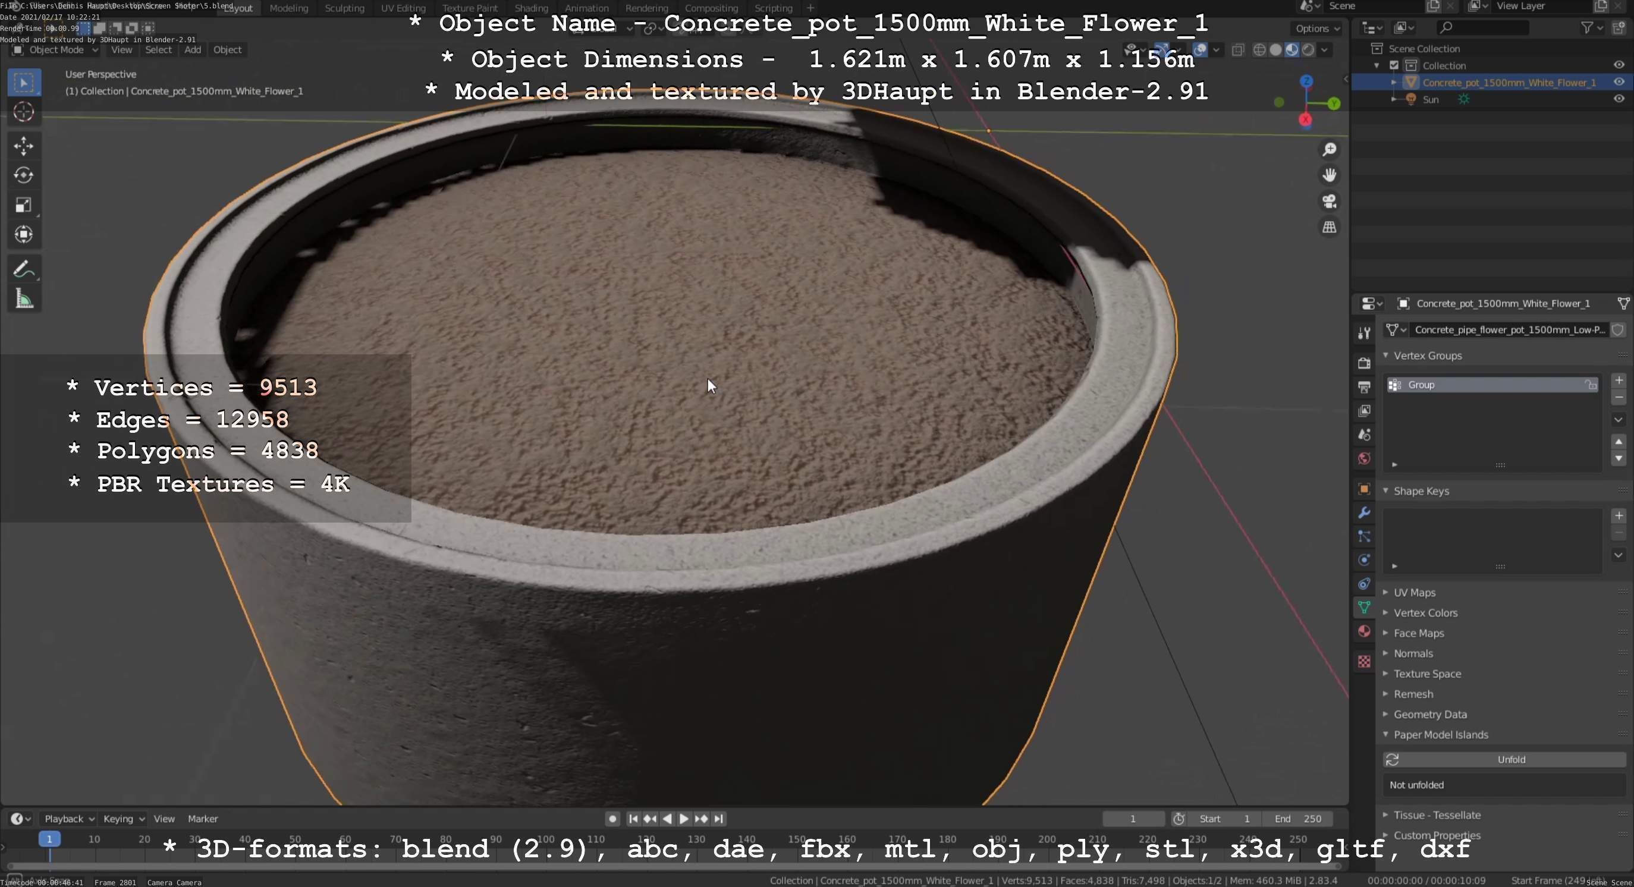Image resolution: width=1634 pixels, height=887 pixels.
Task: Collapse the Vertex Groups panel
Action: click(x=1386, y=356)
